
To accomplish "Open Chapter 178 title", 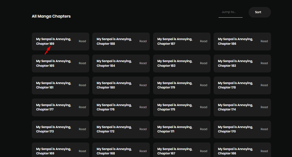I will [235, 85].
